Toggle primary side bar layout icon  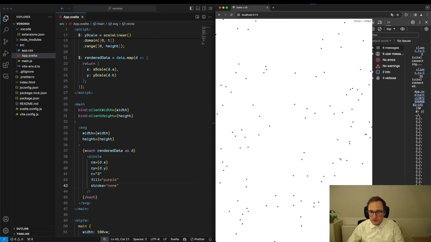coord(192,8)
